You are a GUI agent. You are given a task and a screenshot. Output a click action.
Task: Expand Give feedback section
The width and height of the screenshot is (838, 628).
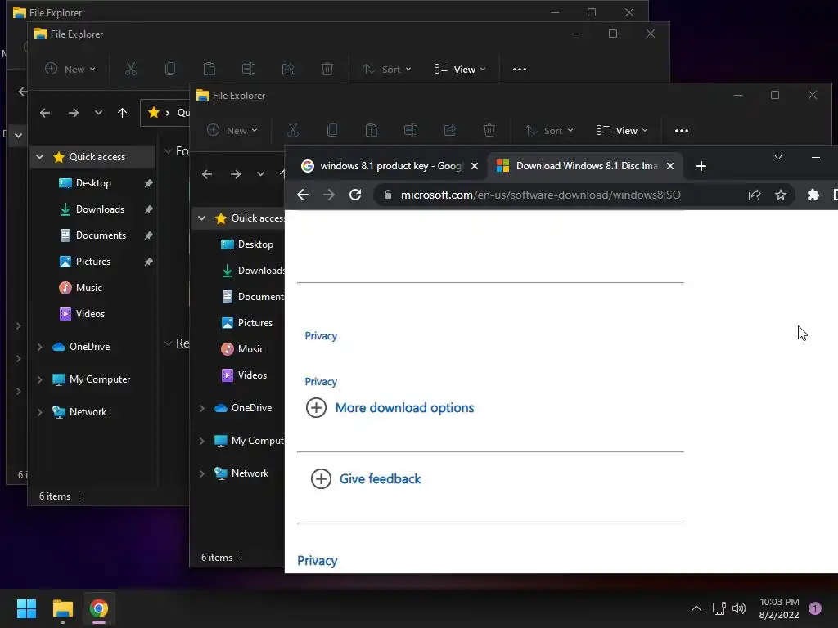(x=366, y=479)
